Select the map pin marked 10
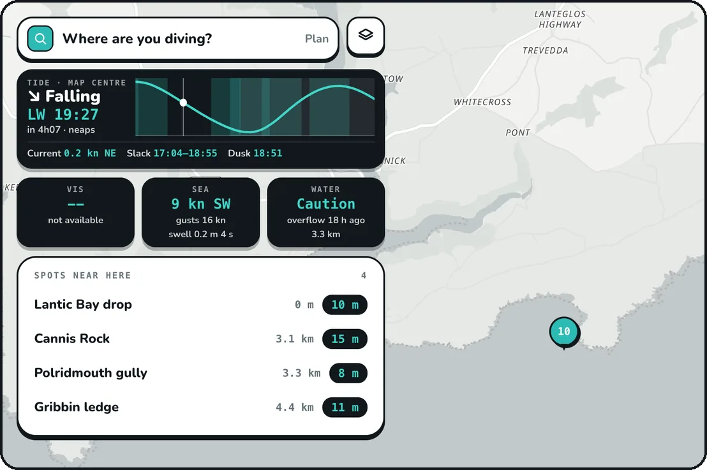This screenshot has width=707, height=470. (564, 332)
